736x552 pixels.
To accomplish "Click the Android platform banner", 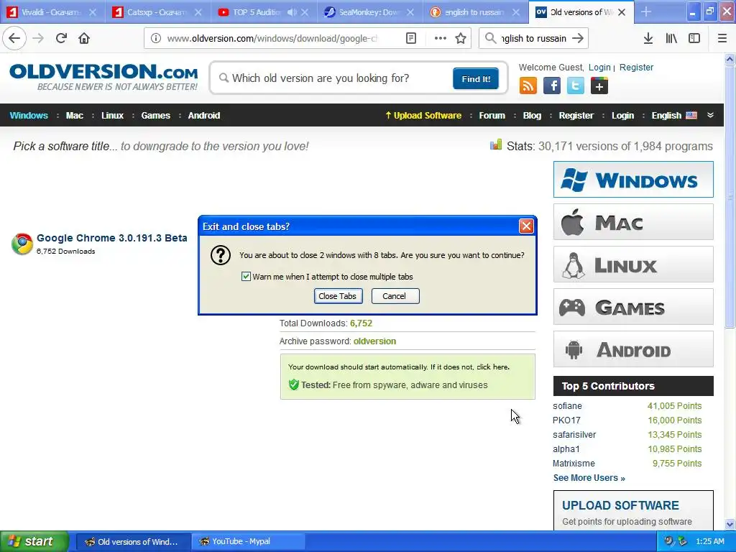I will click(633, 349).
